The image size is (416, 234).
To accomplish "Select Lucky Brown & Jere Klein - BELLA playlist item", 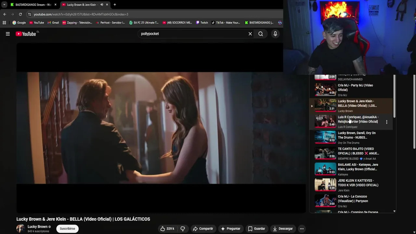I will (351, 106).
